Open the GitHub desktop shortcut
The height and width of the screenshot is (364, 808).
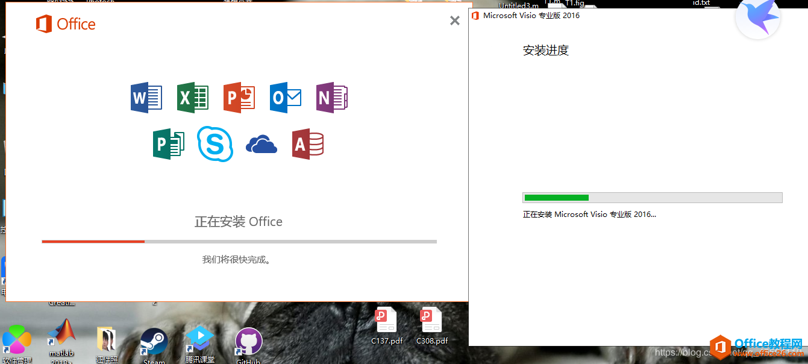(248, 346)
